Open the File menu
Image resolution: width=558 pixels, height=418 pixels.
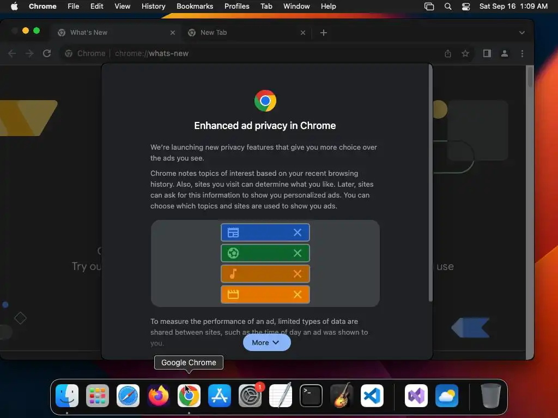(74, 6)
